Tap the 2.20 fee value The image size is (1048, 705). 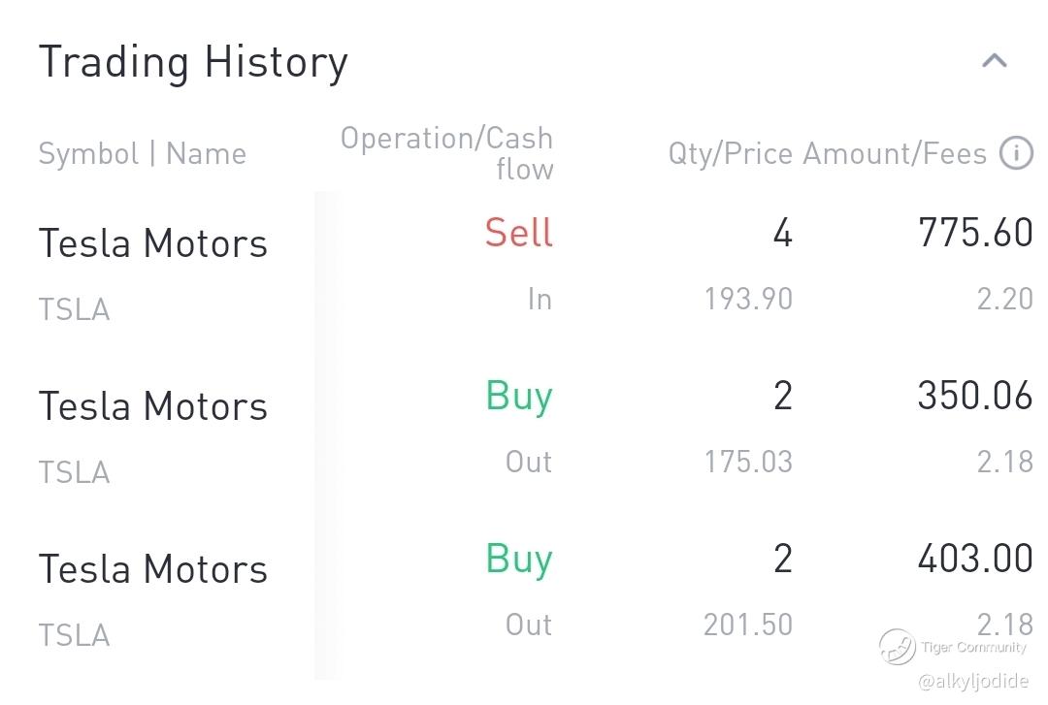pos(1004,299)
